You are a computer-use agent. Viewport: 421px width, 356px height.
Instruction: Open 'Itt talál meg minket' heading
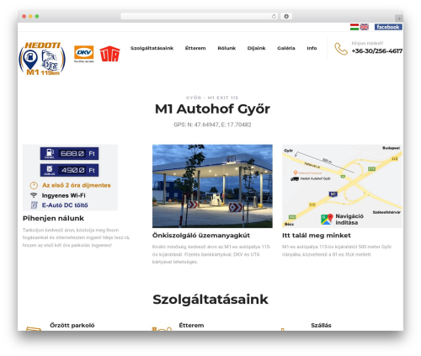coord(317,236)
